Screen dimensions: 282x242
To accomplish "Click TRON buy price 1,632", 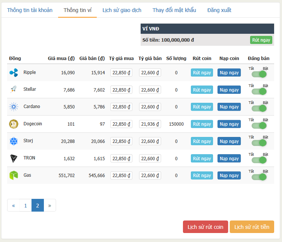I will click(x=69, y=158).
